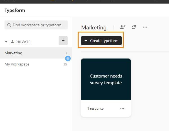This screenshot has height=131, width=169.
Task: Click the count 19 next to My workspace
Action: pyautogui.click(x=65, y=64)
